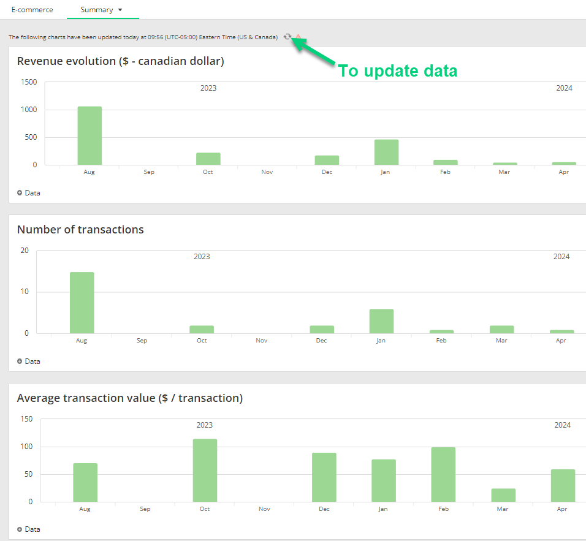Click the 2024 year label in Revenue chart
586x541 pixels.
[x=564, y=88]
